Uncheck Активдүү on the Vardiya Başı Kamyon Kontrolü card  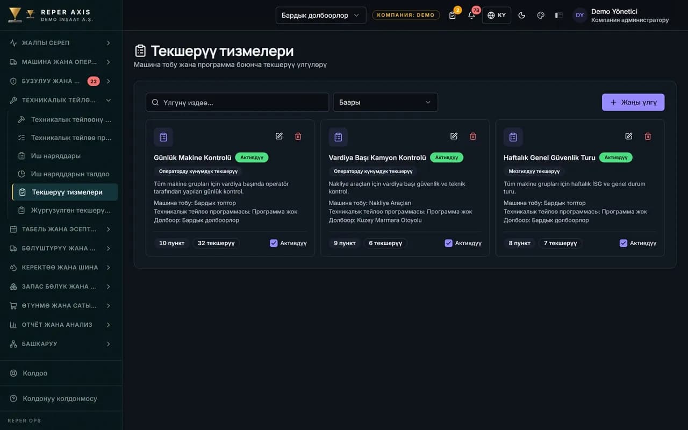449,243
